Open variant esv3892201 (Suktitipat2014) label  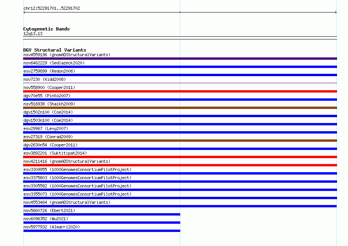pos(55,153)
